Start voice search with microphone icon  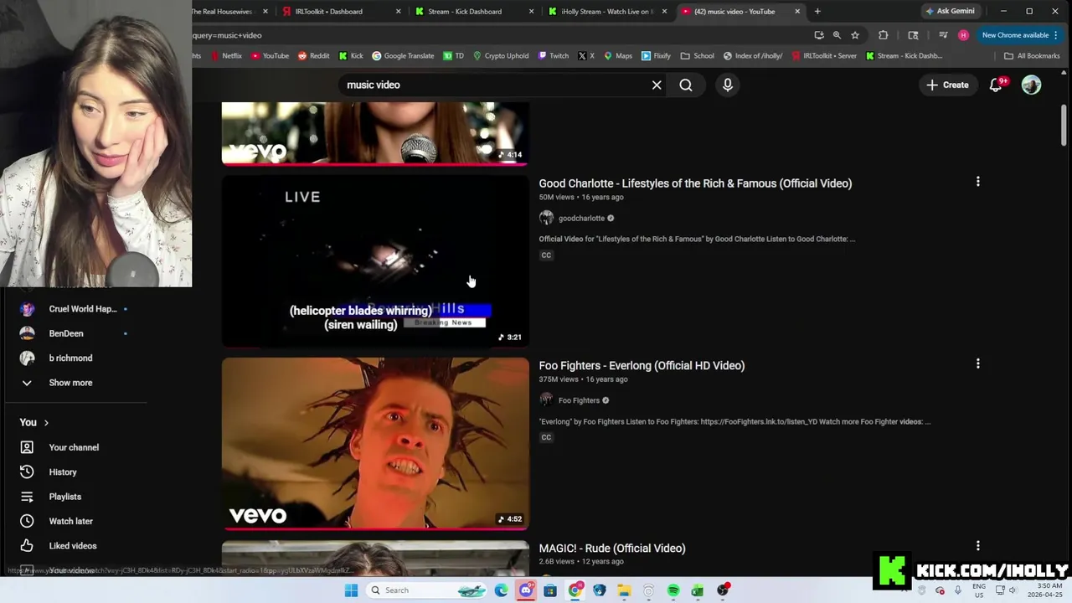pyautogui.click(x=728, y=85)
